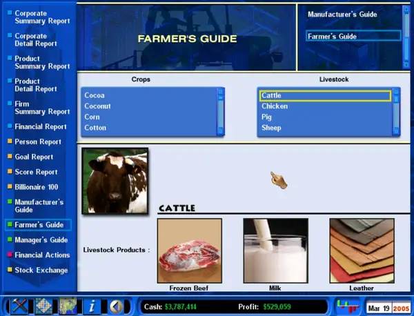
Task: Open Financial Actions
Action: [x=42, y=255]
